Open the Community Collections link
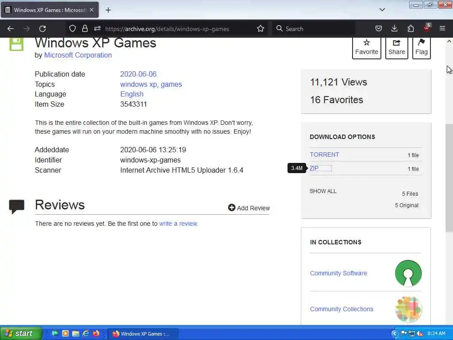 tap(342, 309)
